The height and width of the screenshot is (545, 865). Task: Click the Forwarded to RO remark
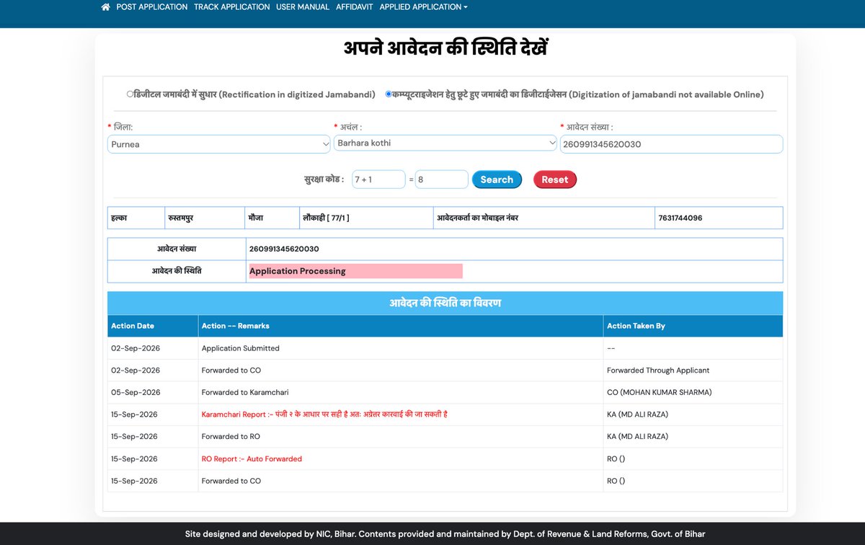tap(231, 436)
